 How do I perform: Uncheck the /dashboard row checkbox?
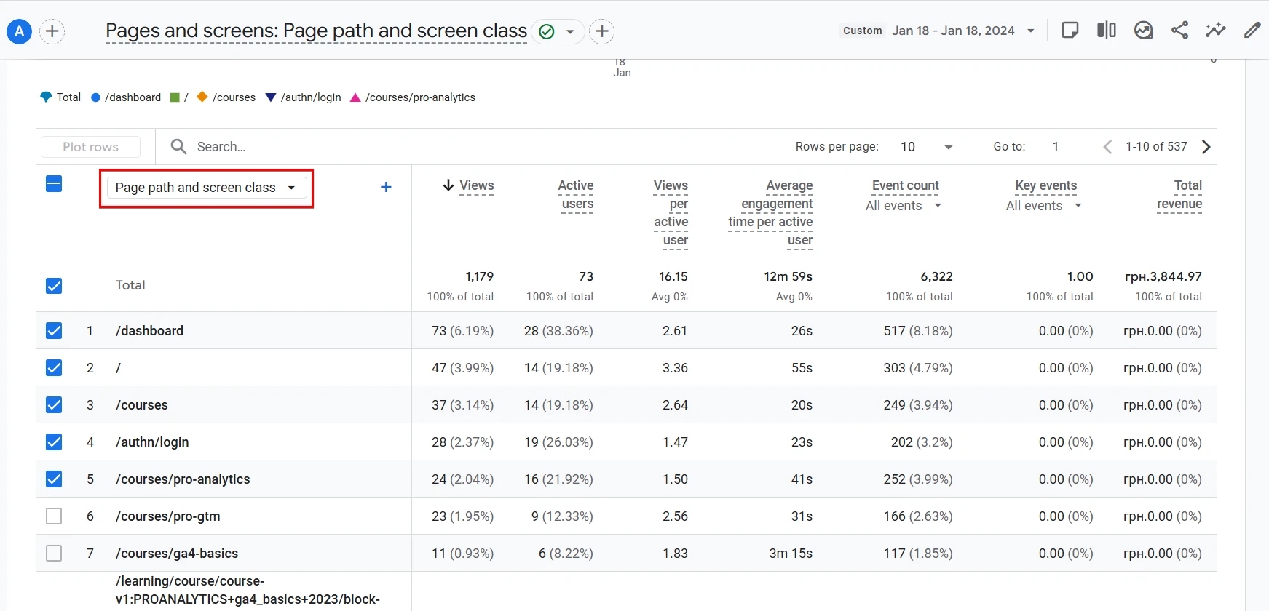coord(54,331)
